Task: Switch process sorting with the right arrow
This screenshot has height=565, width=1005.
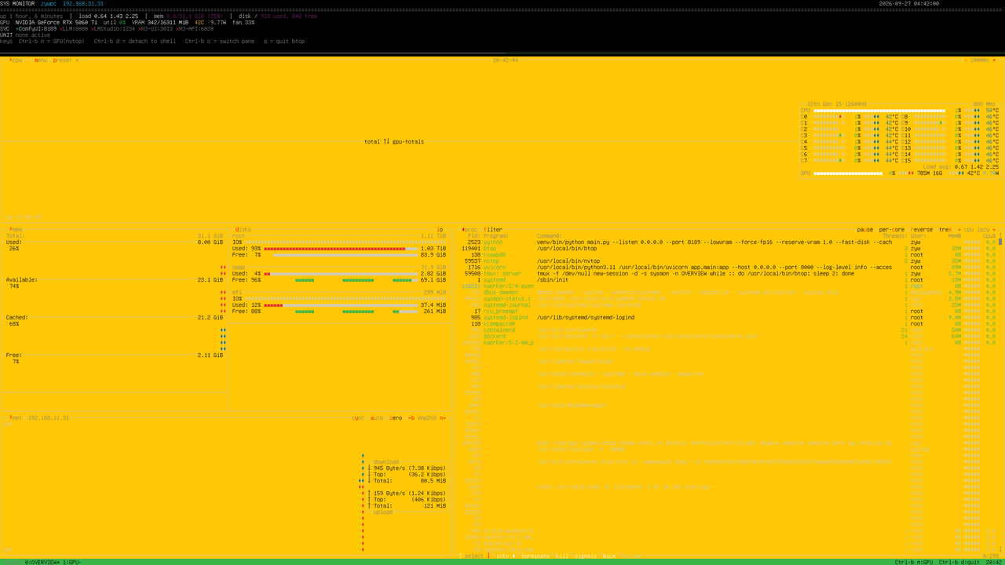Action: tap(994, 230)
